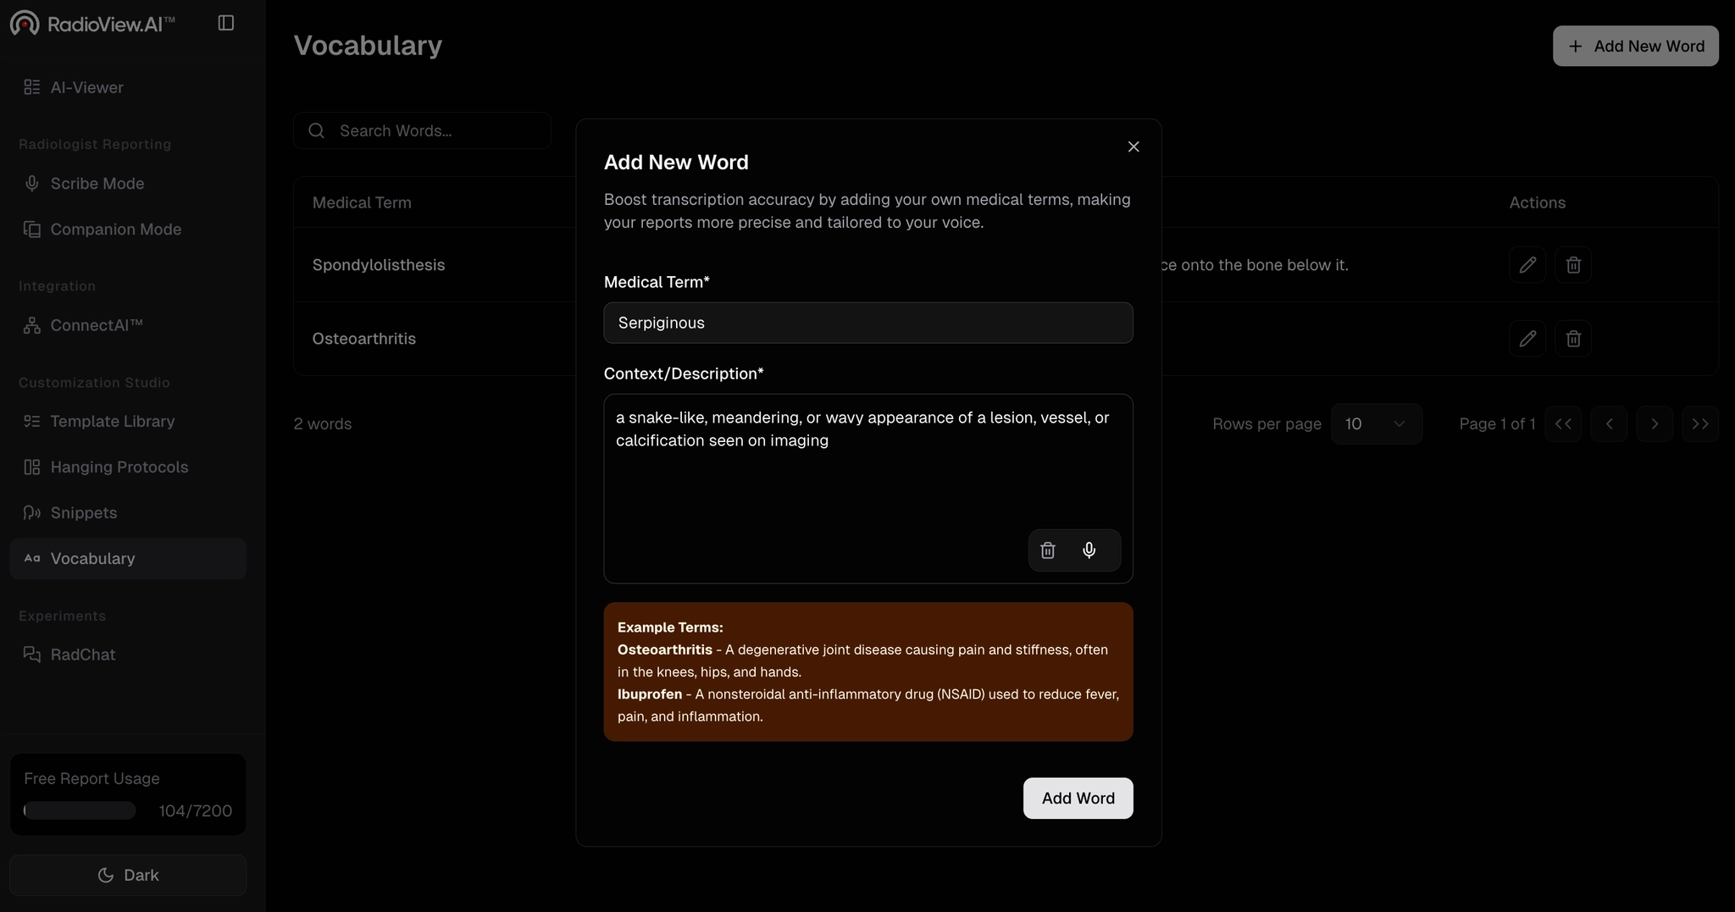Viewport: 1735px width, 912px height.
Task: Select Vocabulary in sidebar
Action: point(128,559)
